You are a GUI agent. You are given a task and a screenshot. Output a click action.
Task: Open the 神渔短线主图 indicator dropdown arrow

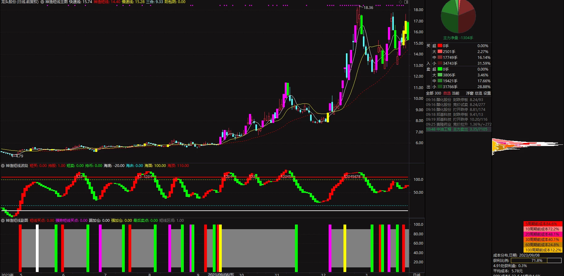(42, 2)
